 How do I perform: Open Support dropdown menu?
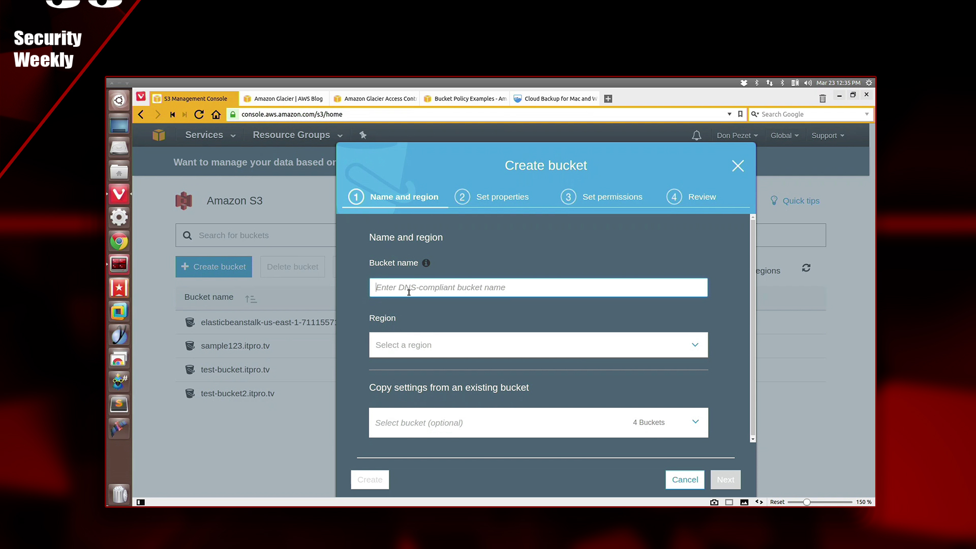coord(828,136)
